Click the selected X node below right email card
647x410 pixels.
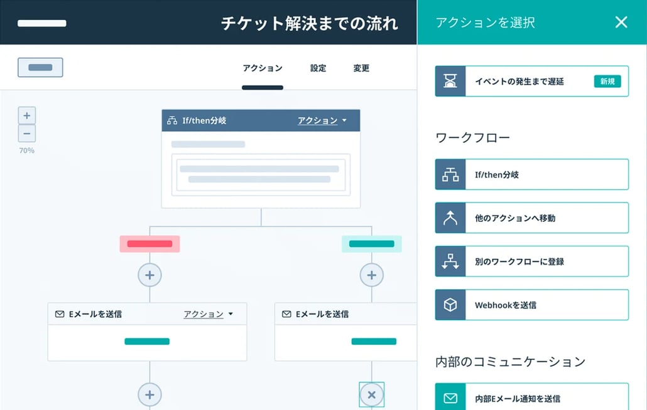tap(371, 394)
